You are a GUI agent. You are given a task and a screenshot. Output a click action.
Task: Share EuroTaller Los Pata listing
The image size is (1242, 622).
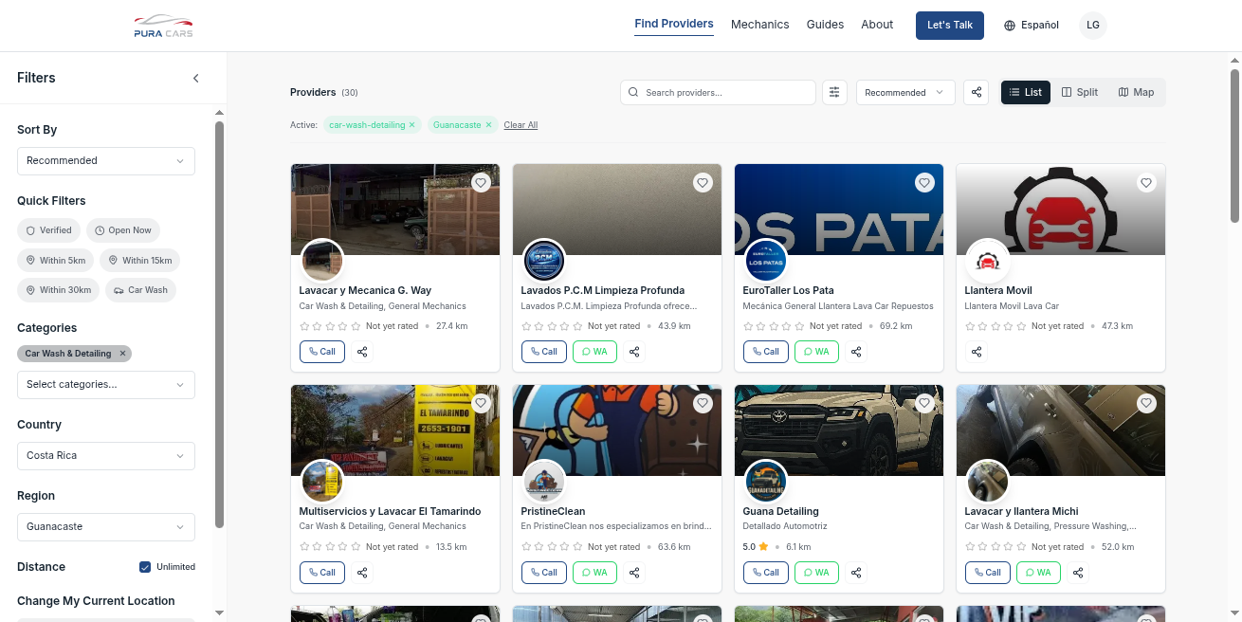point(856,352)
